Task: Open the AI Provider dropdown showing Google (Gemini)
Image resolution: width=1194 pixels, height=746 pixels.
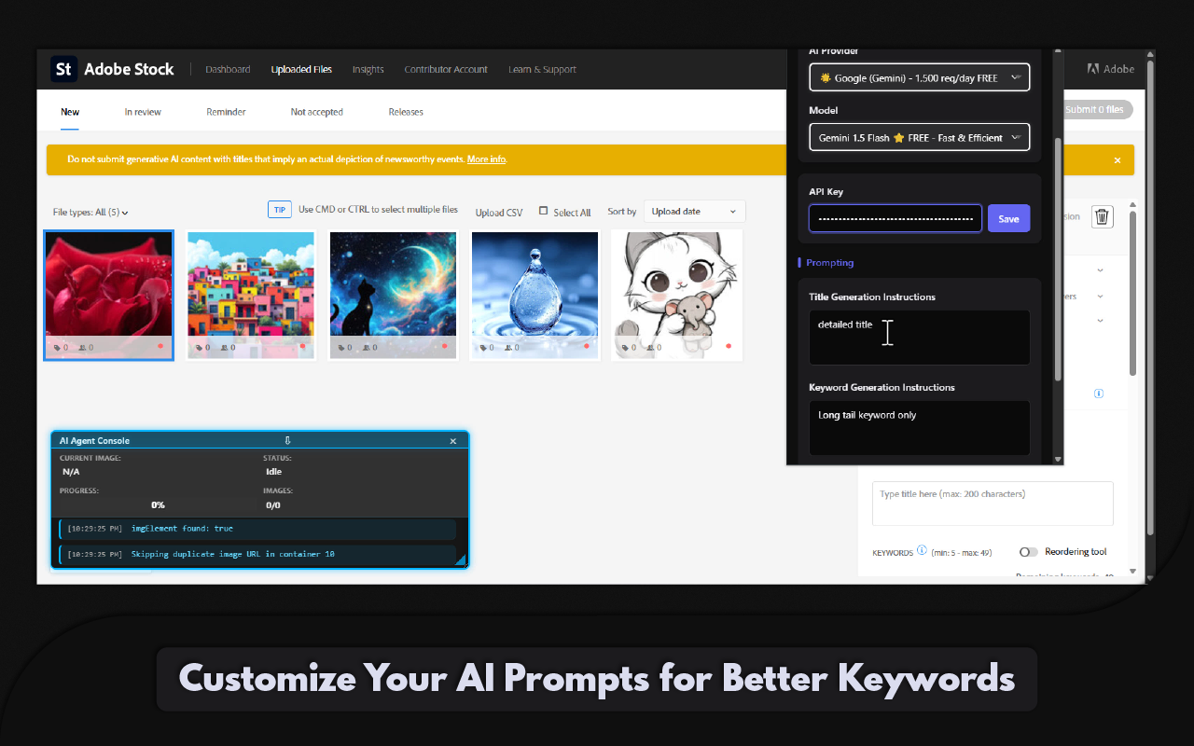Action: coord(920,77)
